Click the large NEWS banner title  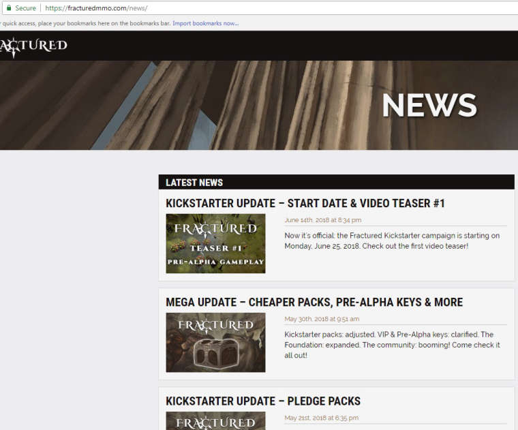[x=429, y=106]
